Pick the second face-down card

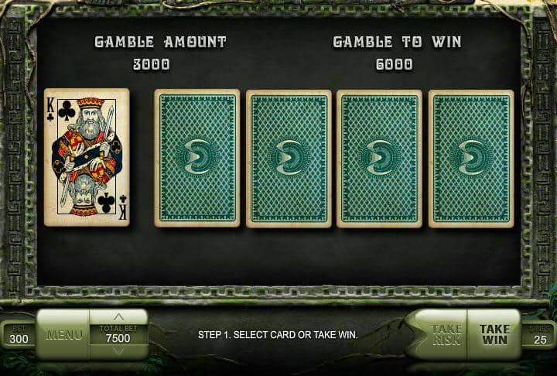[289, 159]
